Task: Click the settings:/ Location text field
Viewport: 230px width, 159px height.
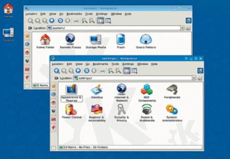Action: click(134, 78)
